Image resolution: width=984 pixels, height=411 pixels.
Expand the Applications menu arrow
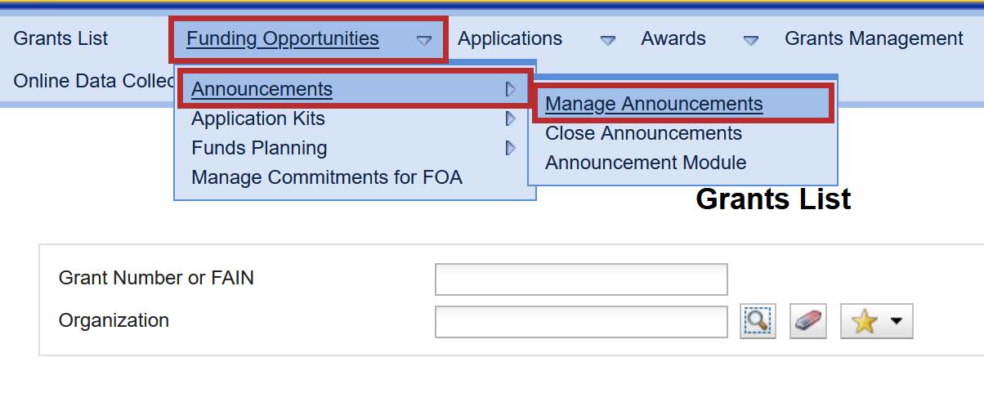(x=607, y=40)
